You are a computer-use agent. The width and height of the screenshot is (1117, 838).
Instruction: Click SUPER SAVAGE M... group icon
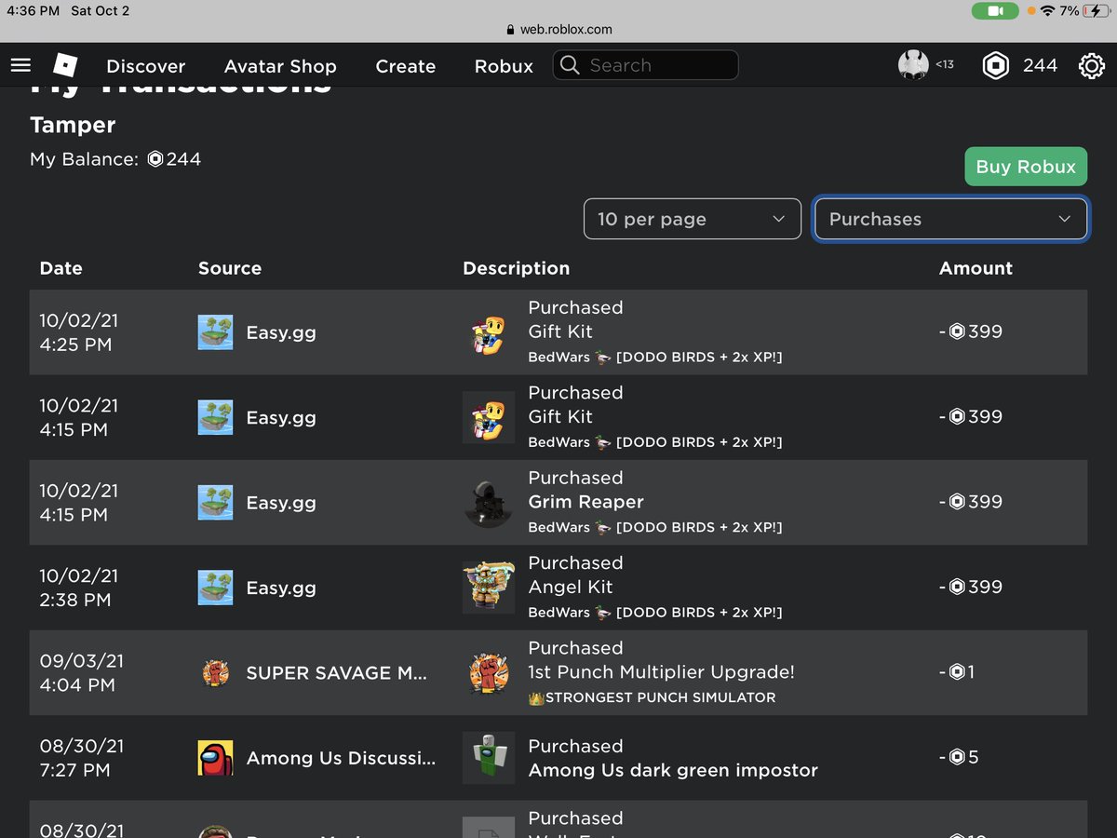tap(215, 673)
